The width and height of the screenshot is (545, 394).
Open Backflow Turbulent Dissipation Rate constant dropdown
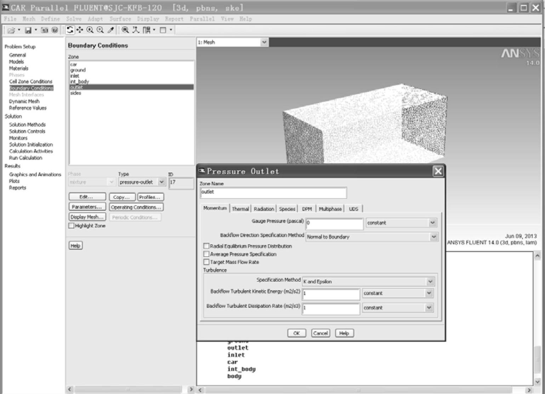click(429, 307)
